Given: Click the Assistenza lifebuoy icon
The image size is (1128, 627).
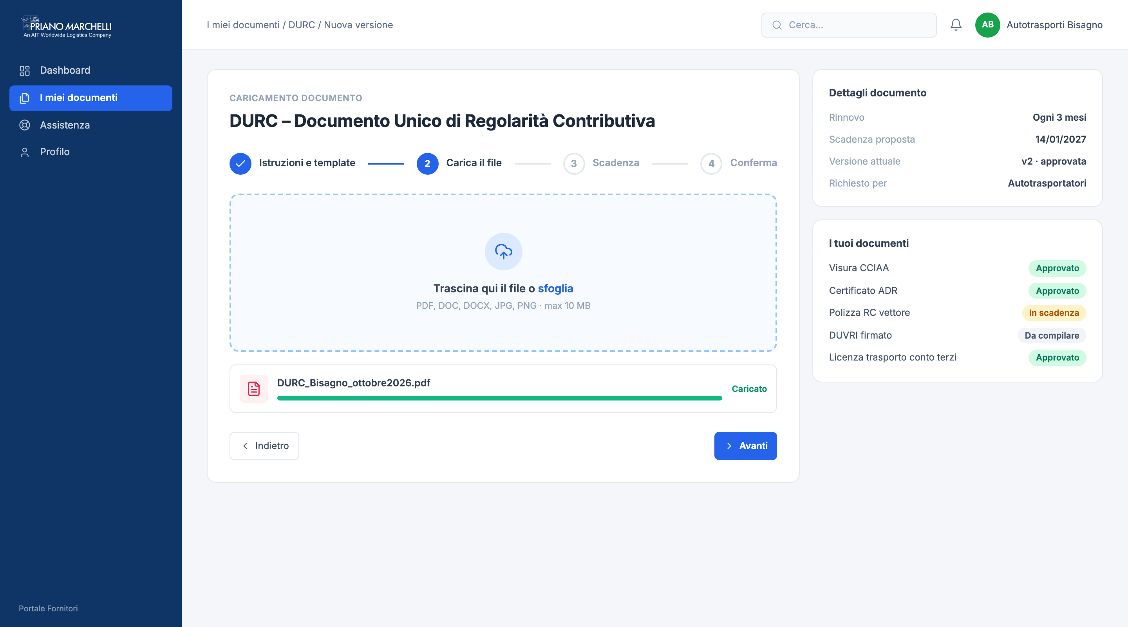Looking at the screenshot, I should [25, 125].
